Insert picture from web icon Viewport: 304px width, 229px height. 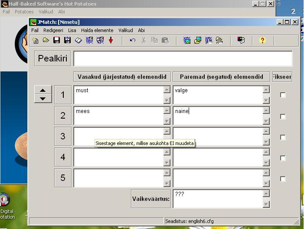(x=187, y=40)
